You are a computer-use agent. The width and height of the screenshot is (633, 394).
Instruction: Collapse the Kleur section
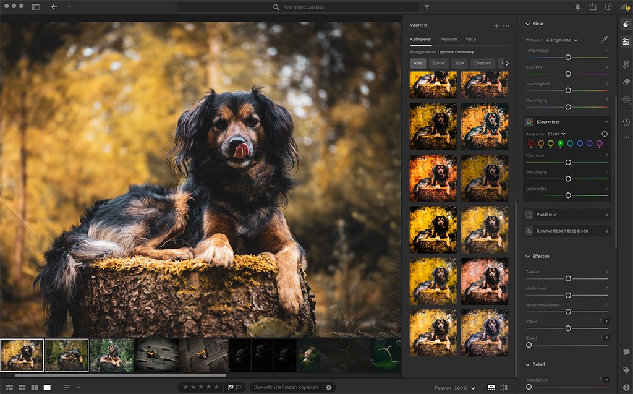coord(527,24)
